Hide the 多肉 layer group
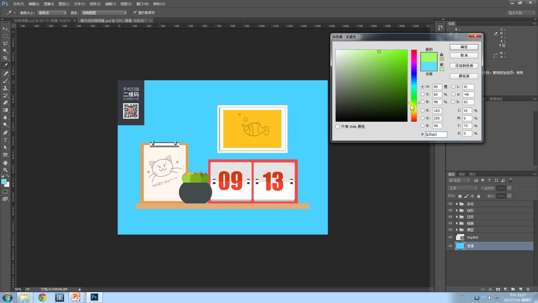This screenshot has height=303, width=538. coord(450,204)
